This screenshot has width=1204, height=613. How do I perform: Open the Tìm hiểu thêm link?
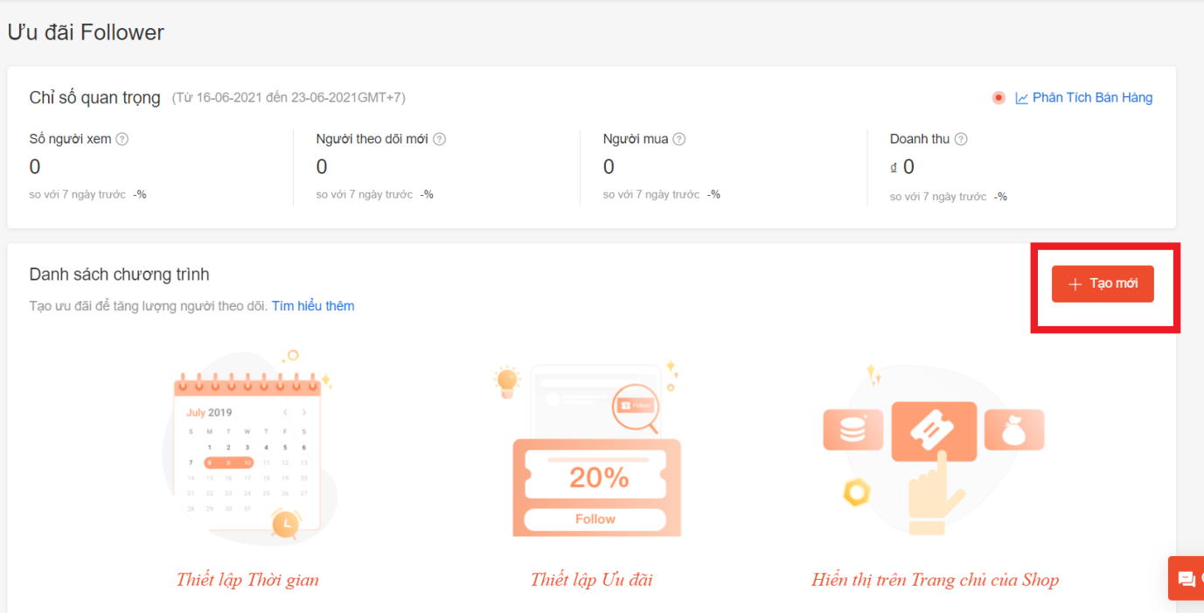coord(313,306)
